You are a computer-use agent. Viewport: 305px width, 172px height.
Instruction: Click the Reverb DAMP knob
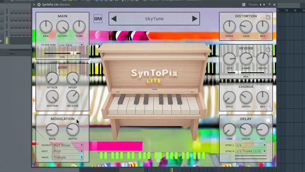[246, 59]
